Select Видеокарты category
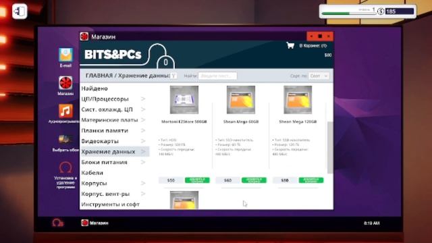 pyautogui.click(x=100, y=141)
